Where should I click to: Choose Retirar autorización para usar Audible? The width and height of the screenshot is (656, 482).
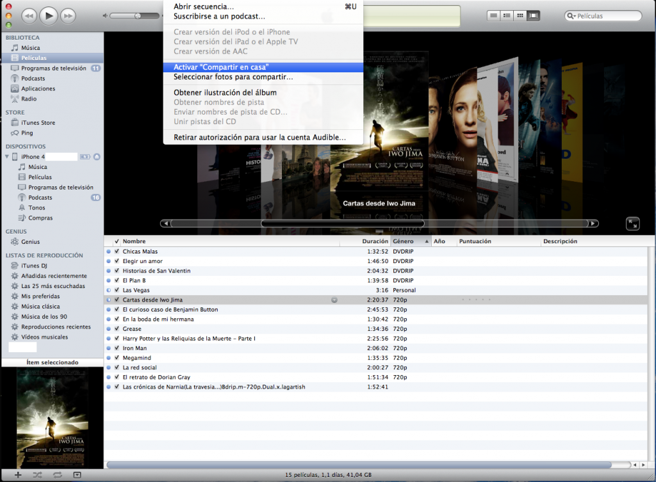[x=263, y=137]
